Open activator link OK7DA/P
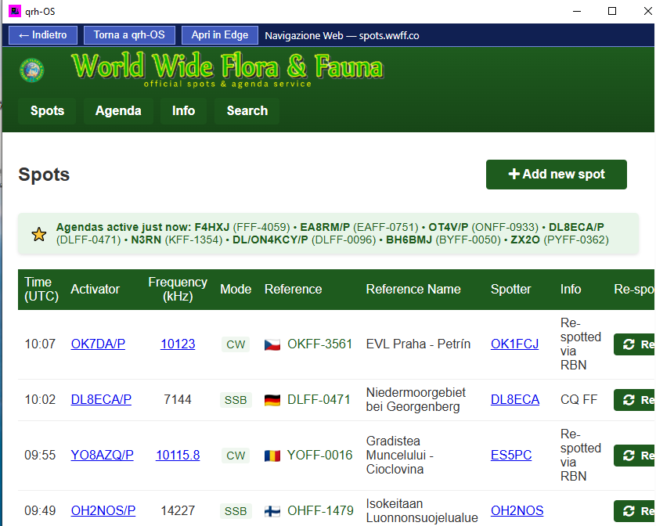Screen dimensions: 656x526 (x=98, y=344)
